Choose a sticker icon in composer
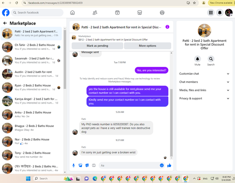Image resolution: width=235 pixels, height=183 pixels. point(87,165)
